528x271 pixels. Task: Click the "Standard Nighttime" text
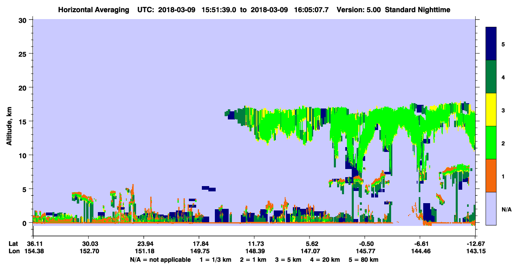[418, 9]
